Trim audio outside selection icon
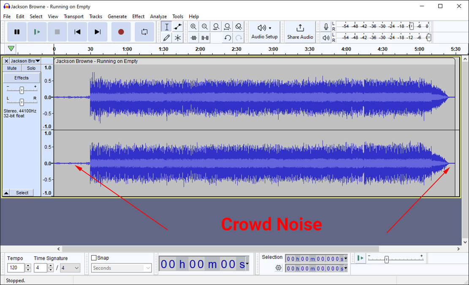This screenshot has width=469, height=285. 193,38
